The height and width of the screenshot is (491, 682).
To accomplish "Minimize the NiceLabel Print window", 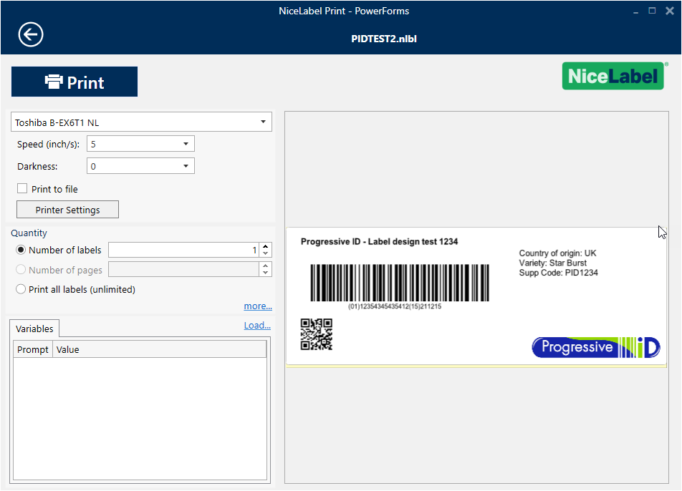I will click(x=635, y=11).
